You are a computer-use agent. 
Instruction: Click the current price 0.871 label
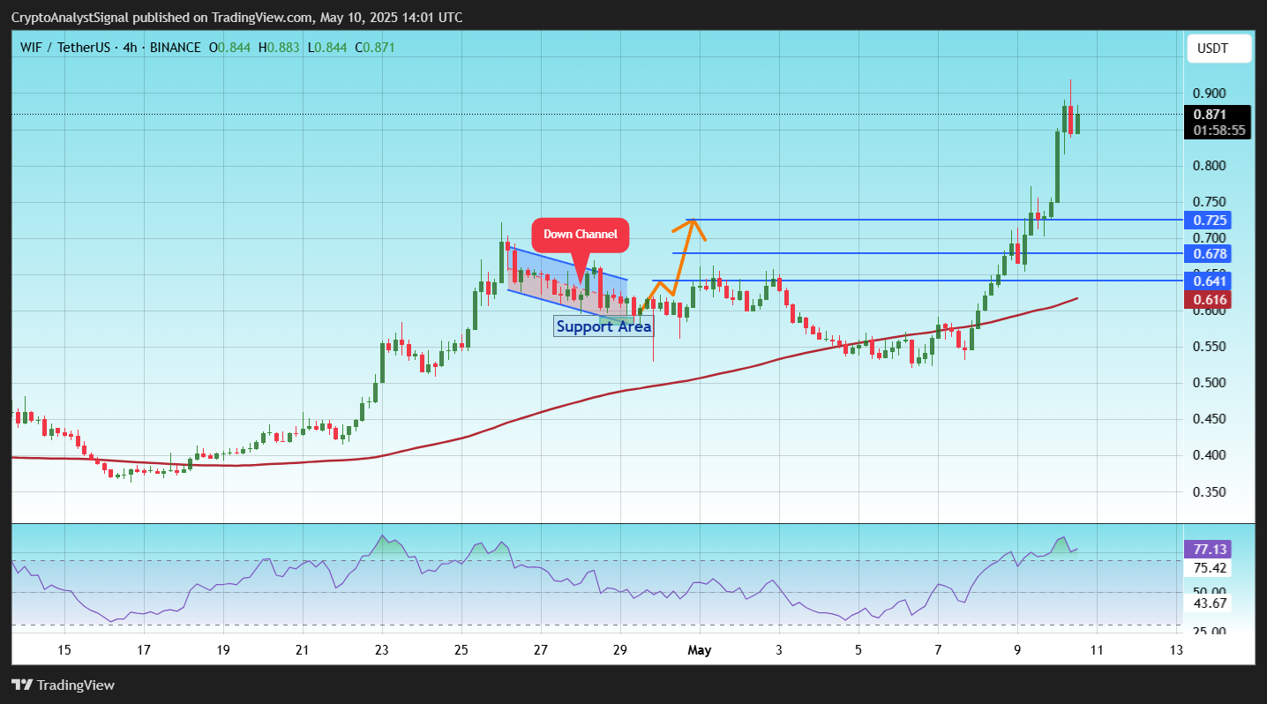point(1211,115)
